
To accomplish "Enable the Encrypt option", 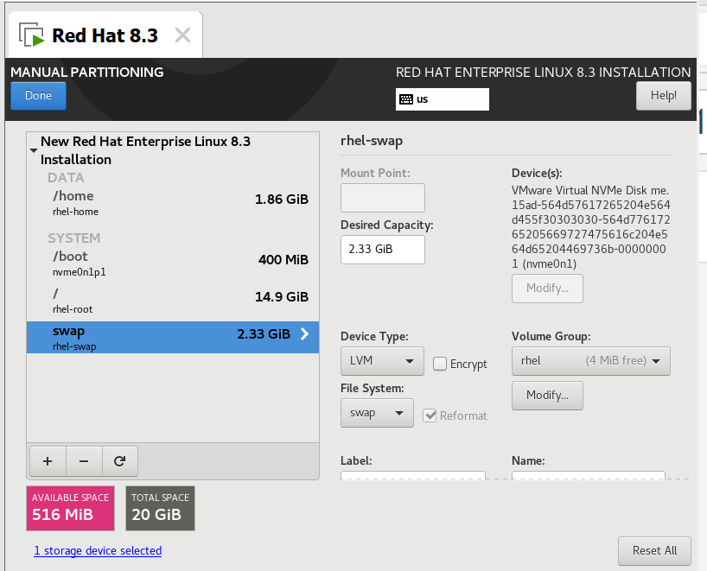I will (440, 364).
